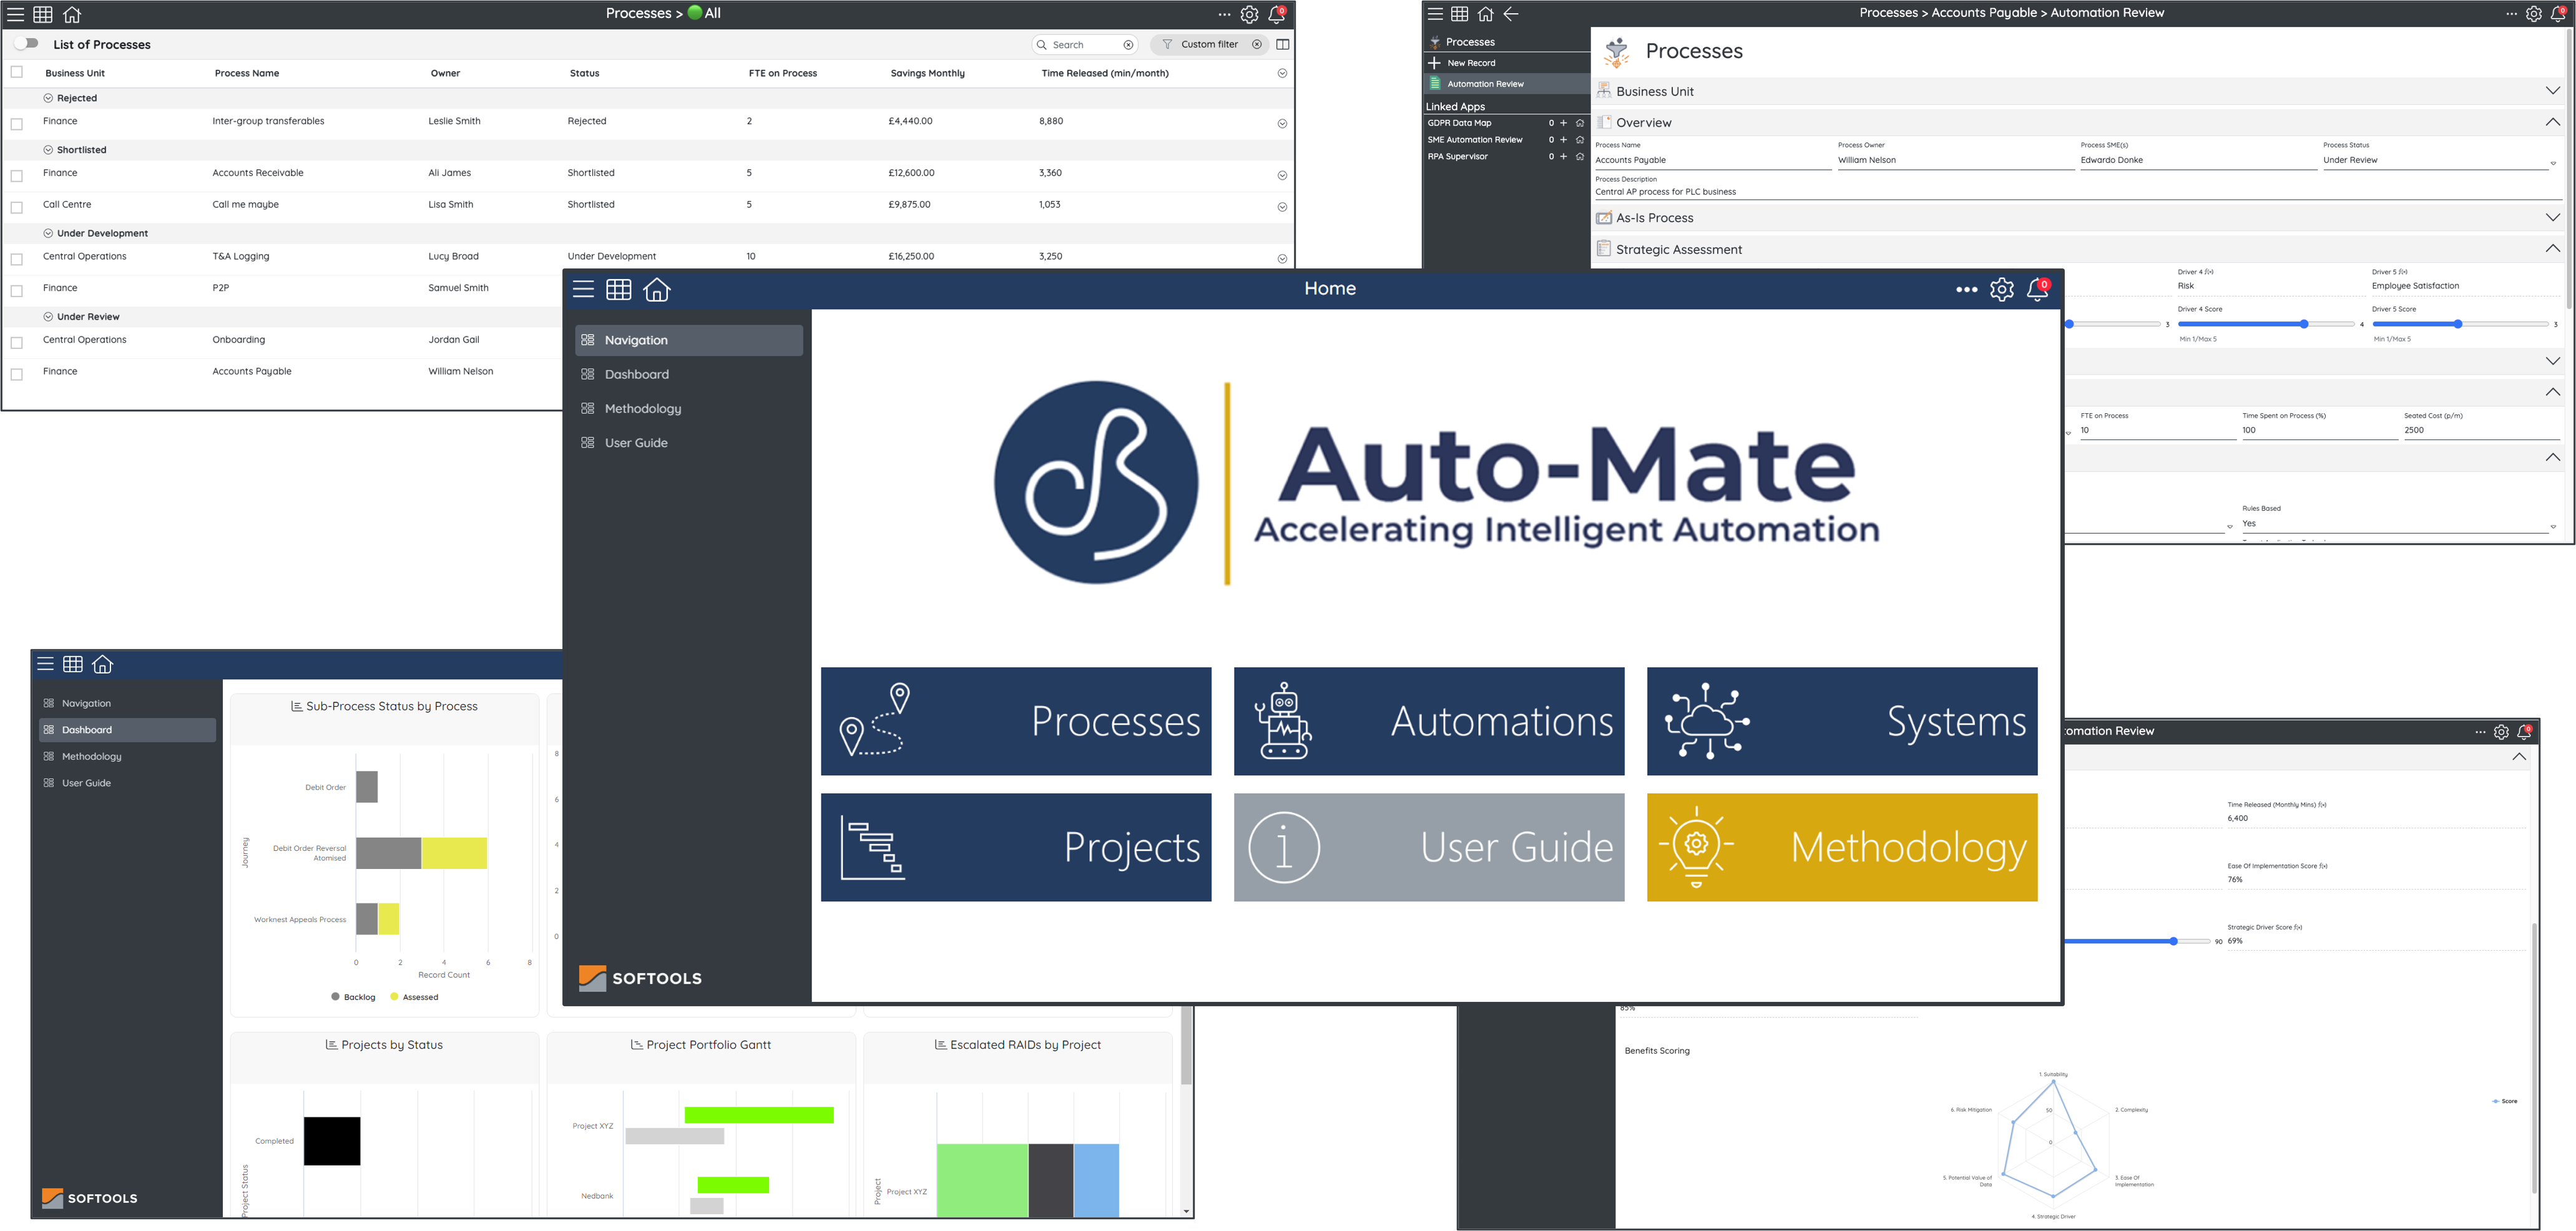Tick checkbox for Accounts Receivable row

pos(16,176)
